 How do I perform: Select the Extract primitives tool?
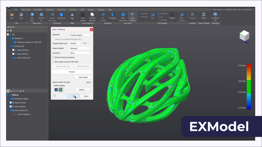pyautogui.click(x=52, y=15)
